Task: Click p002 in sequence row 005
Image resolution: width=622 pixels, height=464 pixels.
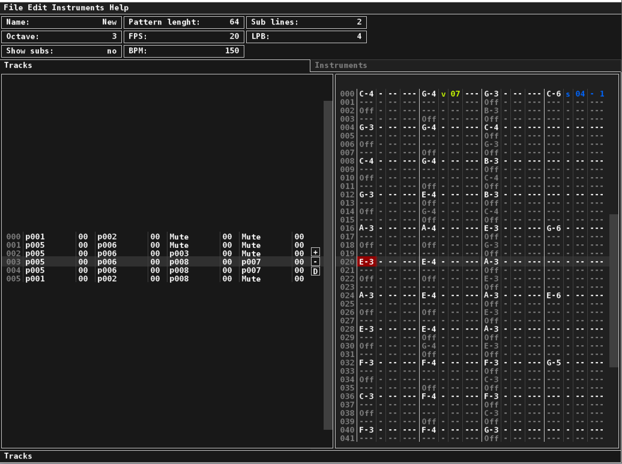Action: tap(107, 279)
